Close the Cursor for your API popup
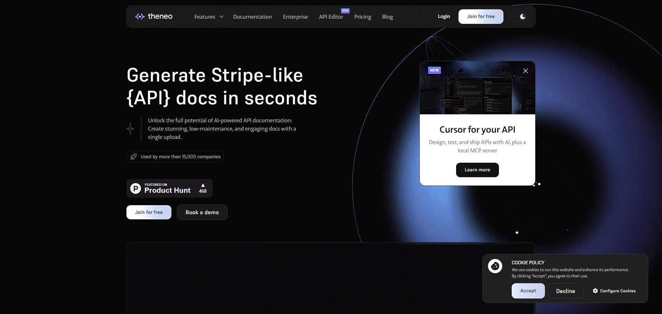The width and height of the screenshot is (662, 314). pyautogui.click(x=525, y=71)
